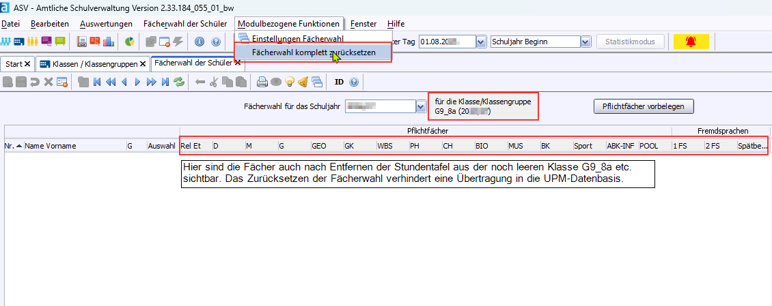The width and height of the screenshot is (772, 306).
Task: Click the light bulb icon
Action: pyautogui.click(x=289, y=82)
